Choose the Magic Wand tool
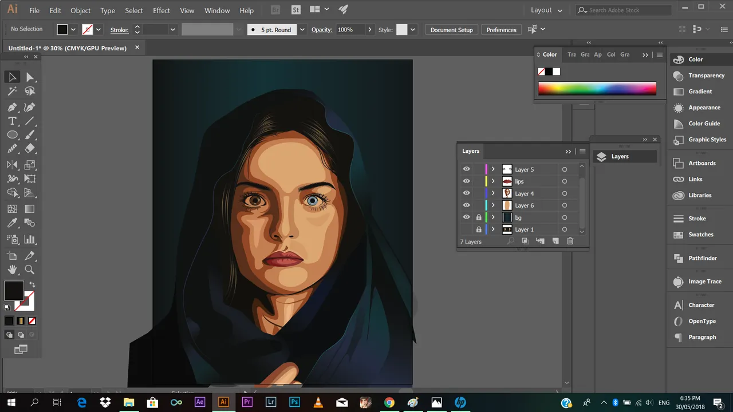 pyautogui.click(x=12, y=91)
